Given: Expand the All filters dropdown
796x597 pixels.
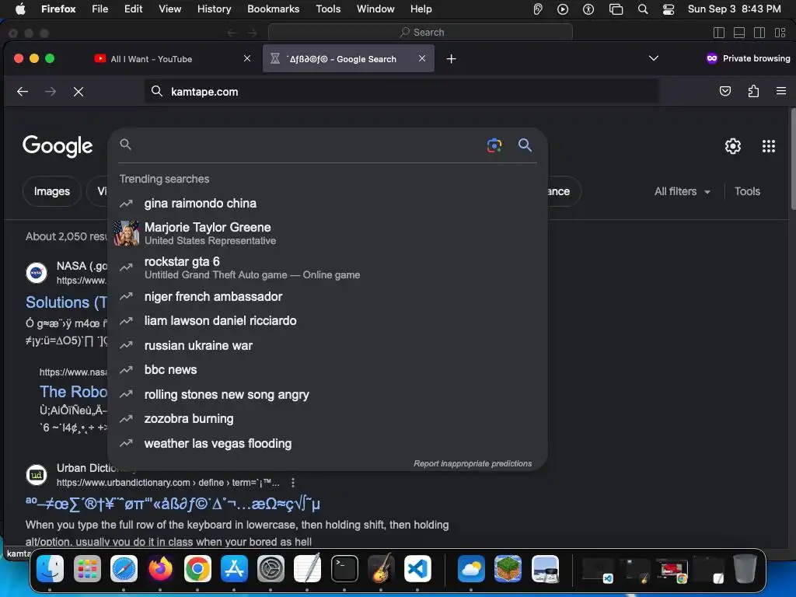Looking at the screenshot, I should [x=682, y=191].
